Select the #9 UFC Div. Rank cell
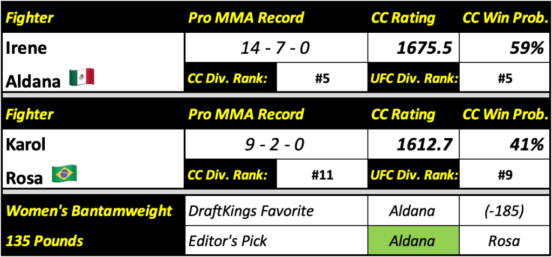Image resolution: width=552 pixels, height=257 pixels. pyautogui.click(x=505, y=174)
